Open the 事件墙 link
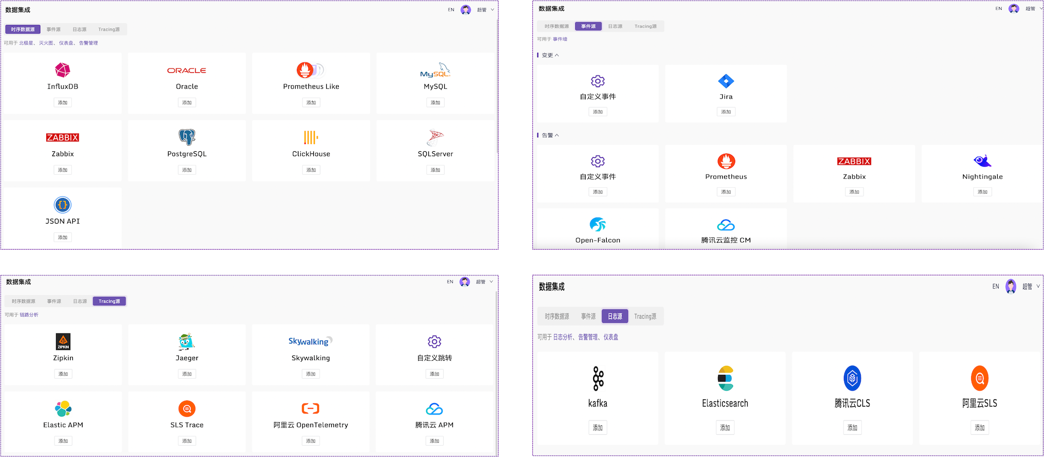 coord(560,39)
